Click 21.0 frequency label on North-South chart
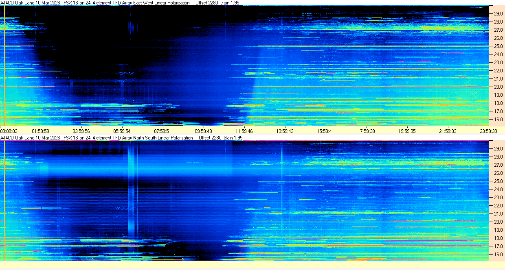The image size is (505, 270). point(498,214)
